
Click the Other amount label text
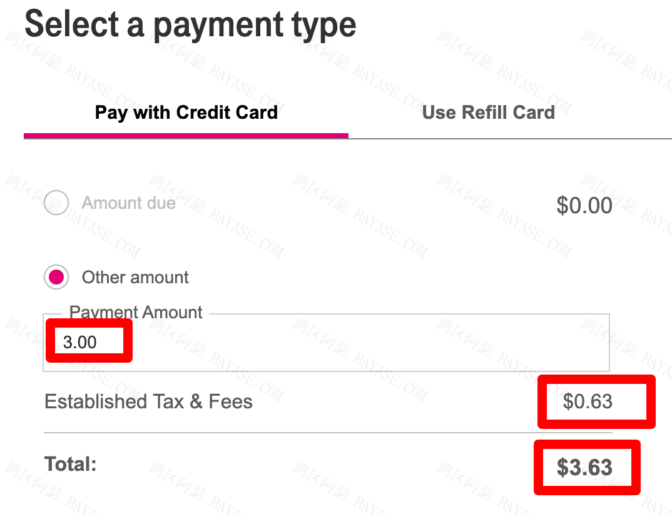point(135,277)
